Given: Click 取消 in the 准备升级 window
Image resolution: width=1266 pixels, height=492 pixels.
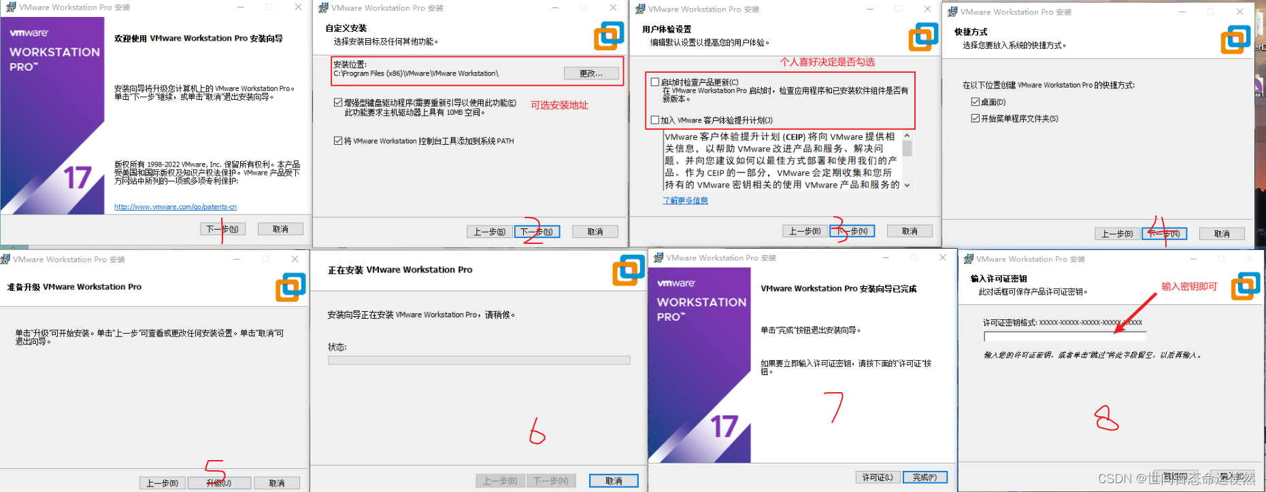Looking at the screenshot, I should (277, 483).
